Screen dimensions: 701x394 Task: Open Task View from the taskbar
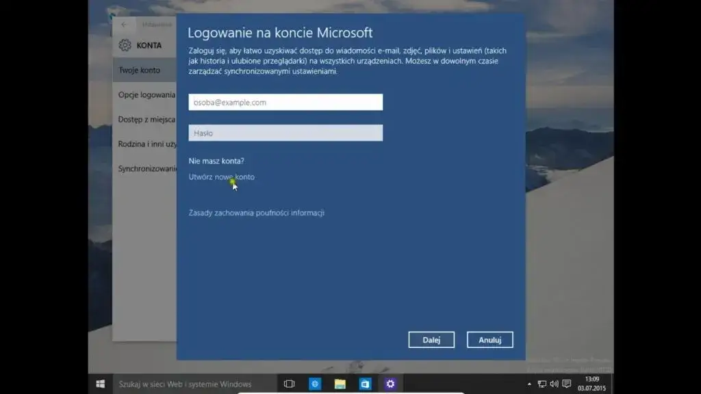click(290, 384)
